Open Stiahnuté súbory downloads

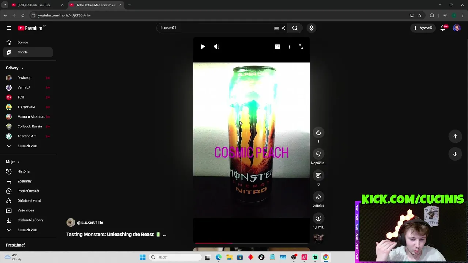pos(28,220)
